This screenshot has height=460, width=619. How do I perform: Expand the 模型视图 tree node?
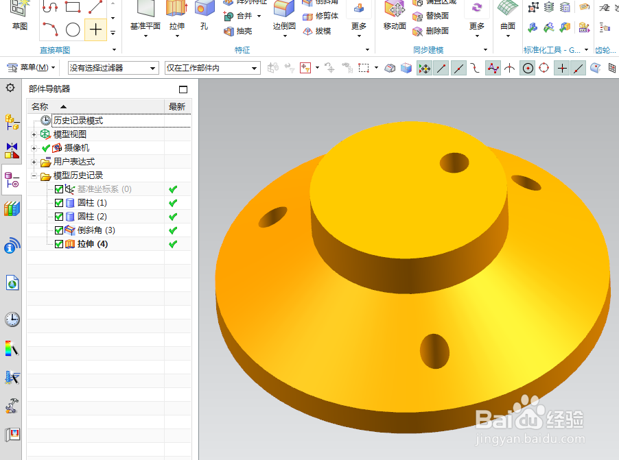34,134
